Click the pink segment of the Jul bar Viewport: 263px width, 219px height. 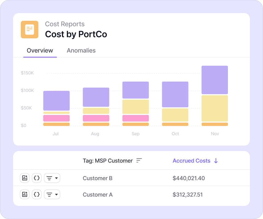tap(56, 118)
